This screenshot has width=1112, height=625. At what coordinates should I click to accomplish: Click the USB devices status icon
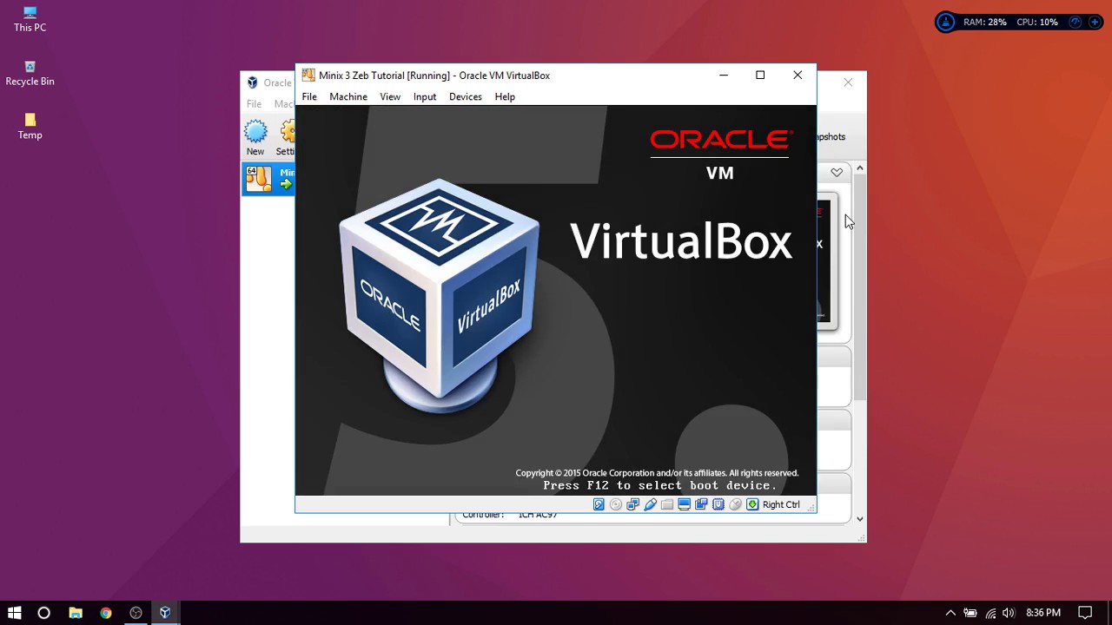(650, 504)
